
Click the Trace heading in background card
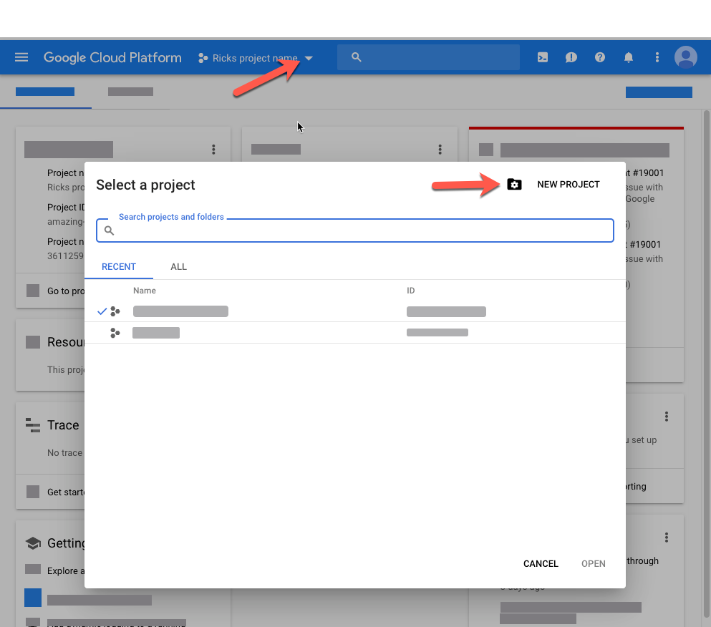click(x=63, y=425)
